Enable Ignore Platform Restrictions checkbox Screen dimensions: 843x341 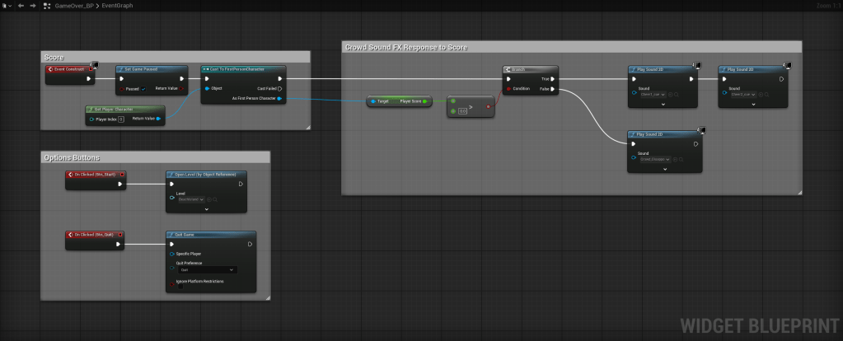pos(180,287)
